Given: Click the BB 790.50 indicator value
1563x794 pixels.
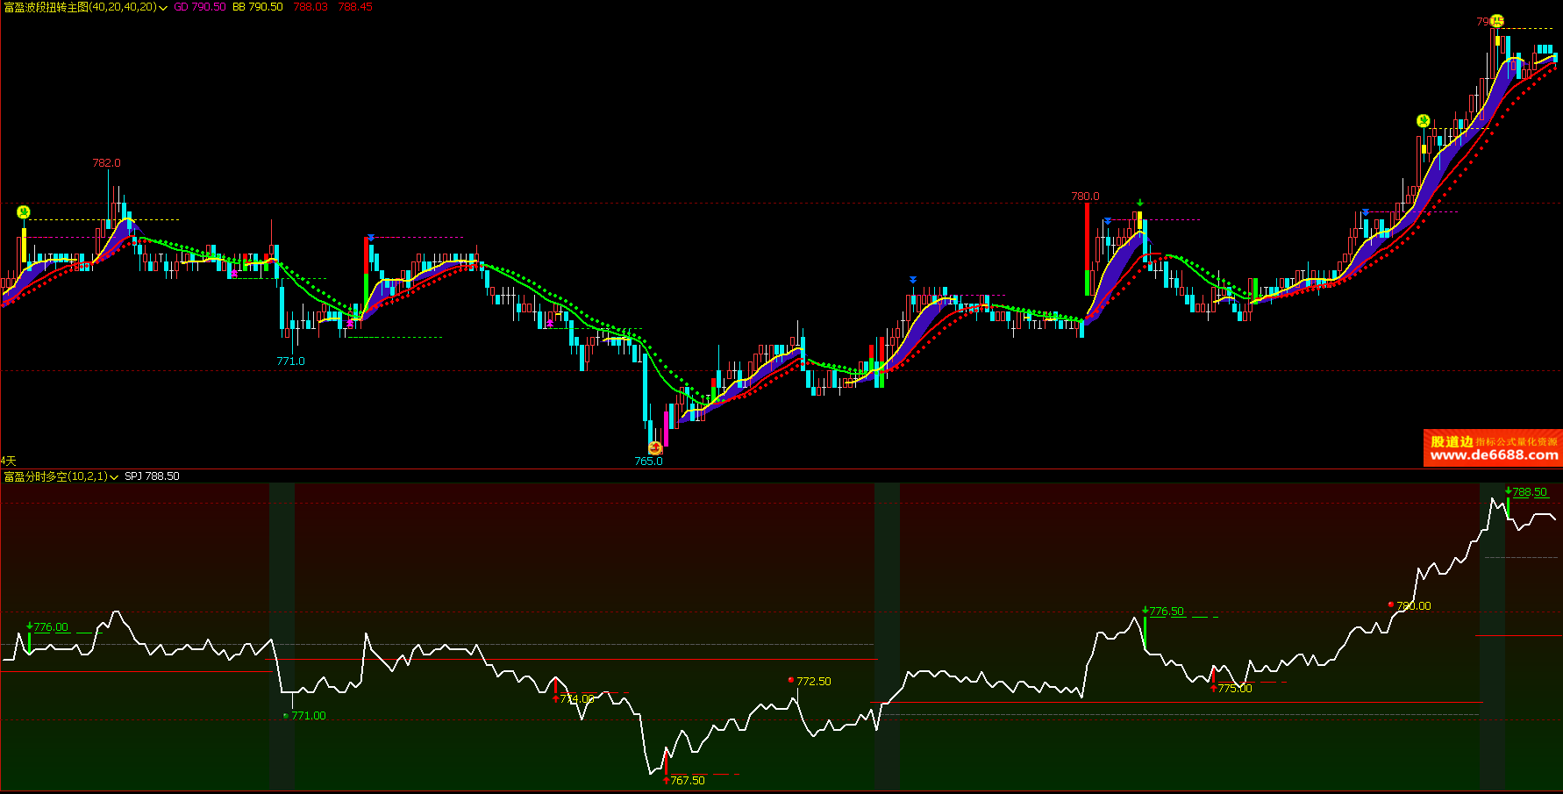Looking at the screenshot, I should tap(257, 7).
